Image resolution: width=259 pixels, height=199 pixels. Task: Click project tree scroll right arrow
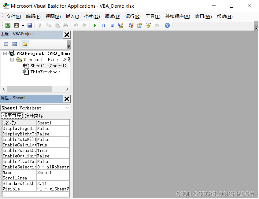coord(67,89)
